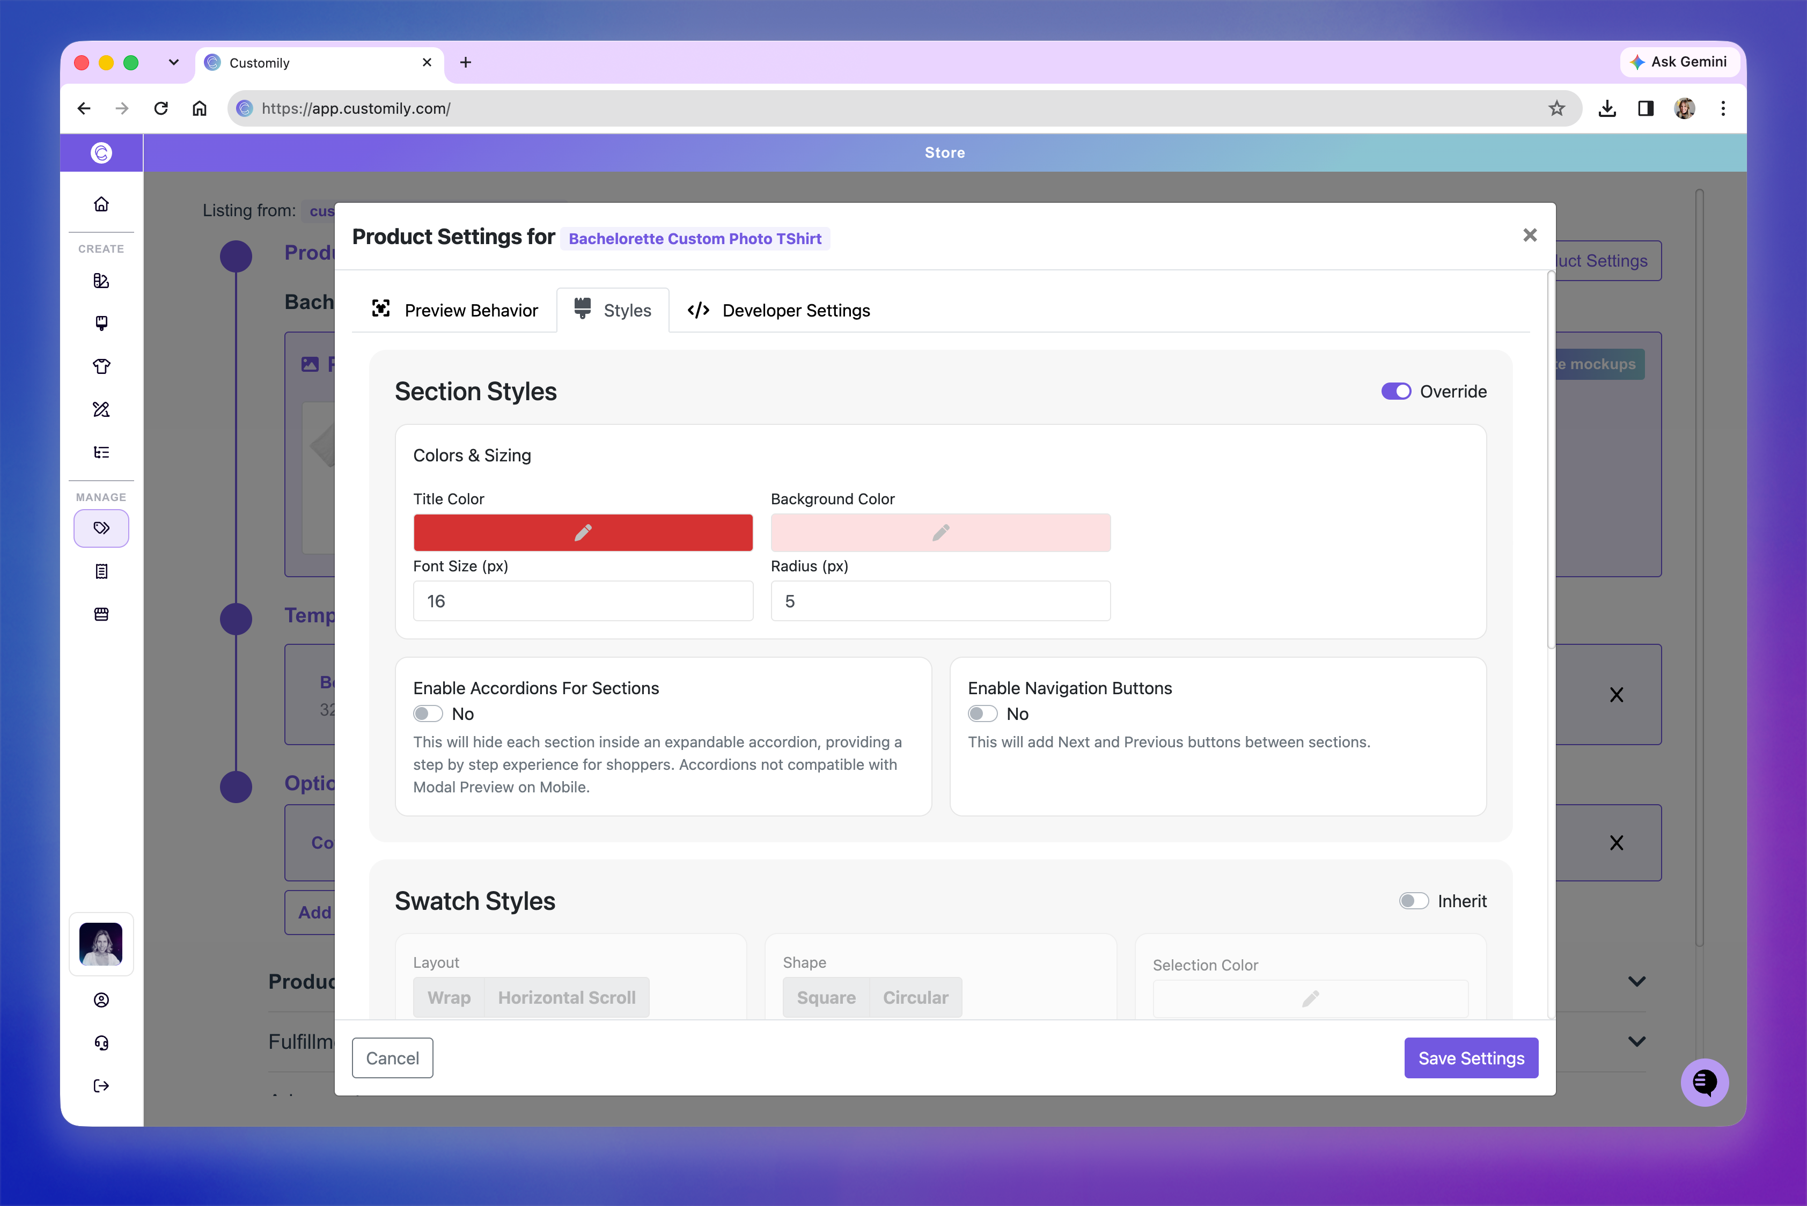Switch to the Developer Settings tab
Viewport: 1807px width, 1206px height.
coord(778,310)
